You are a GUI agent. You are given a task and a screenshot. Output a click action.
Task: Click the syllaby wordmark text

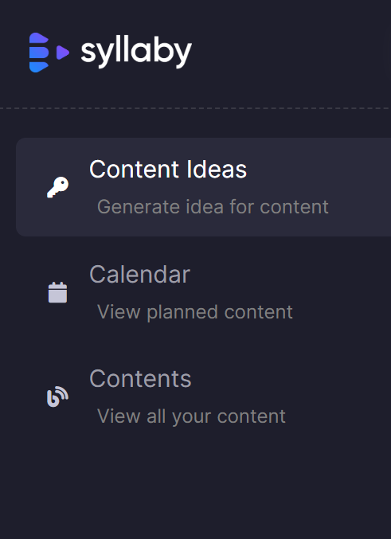tap(136, 53)
